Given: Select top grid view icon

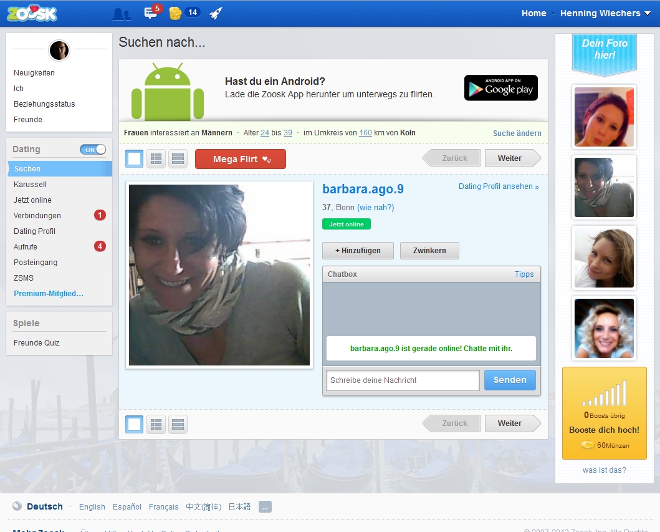Looking at the screenshot, I should pyautogui.click(x=156, y=159).
